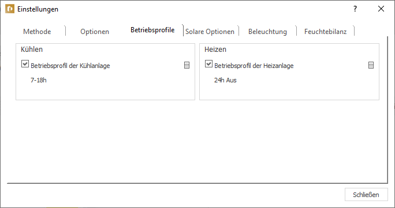Uncheck Betriebsprofil der Kühlanlage checkbox
The image size is (395, 208).
pyautogui.click(x=25, y=64)
